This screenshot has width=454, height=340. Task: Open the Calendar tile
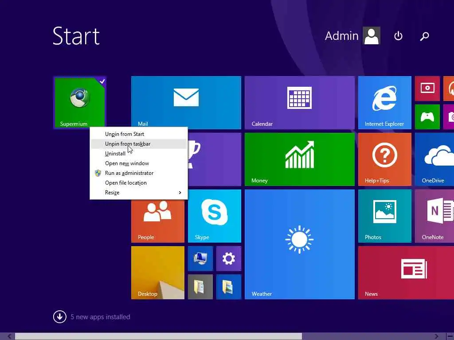(x=299, y=102)
